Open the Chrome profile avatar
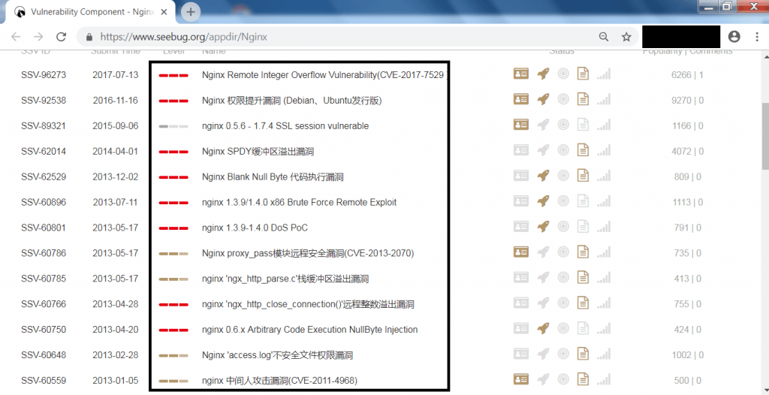Image resolution: width=769 pixels, height=395 pixels. 734,36
